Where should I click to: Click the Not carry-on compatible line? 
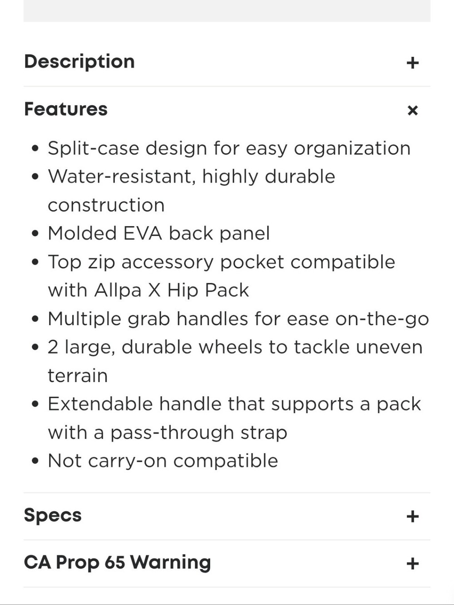tap(163, 461)
